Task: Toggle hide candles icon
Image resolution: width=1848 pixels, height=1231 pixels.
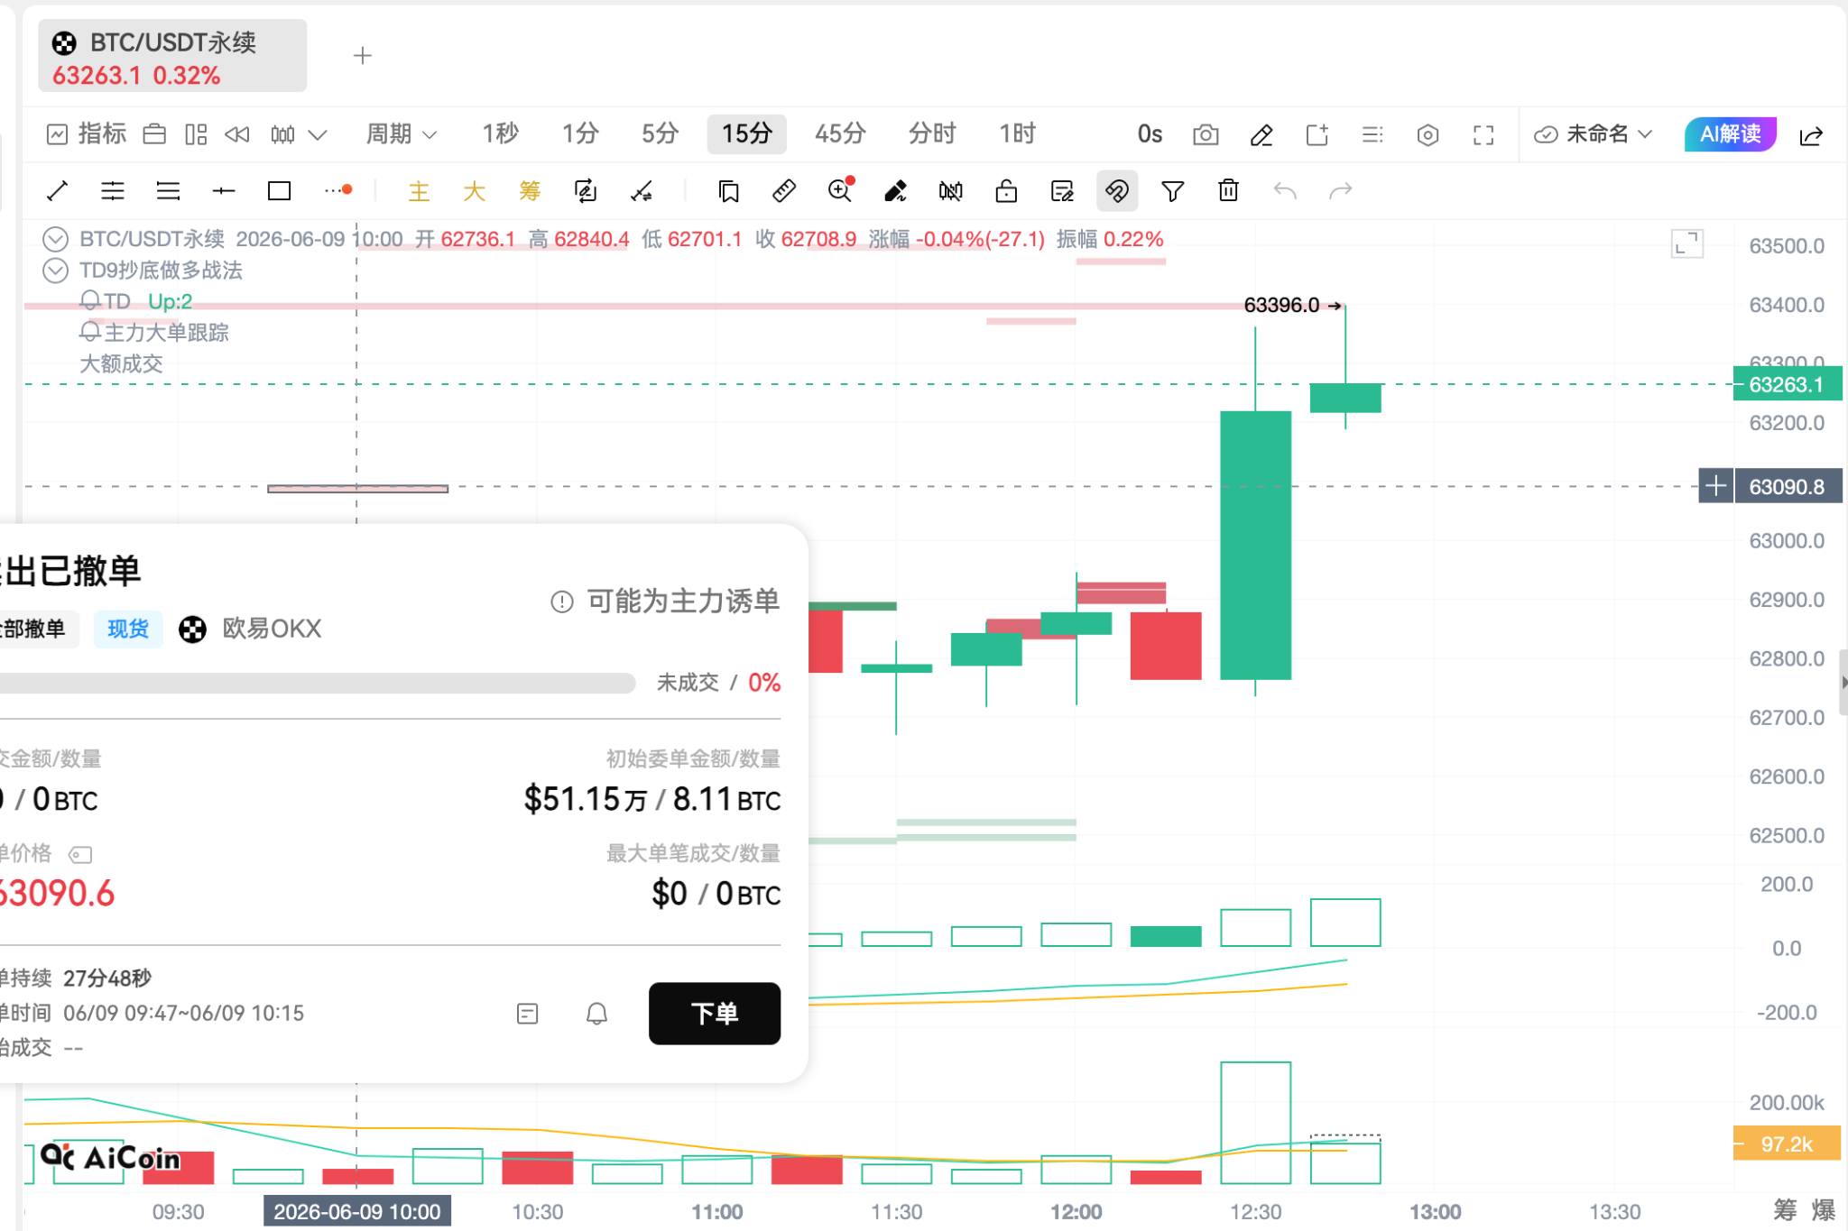Action: pyautogui.click(x=951, y=191)
